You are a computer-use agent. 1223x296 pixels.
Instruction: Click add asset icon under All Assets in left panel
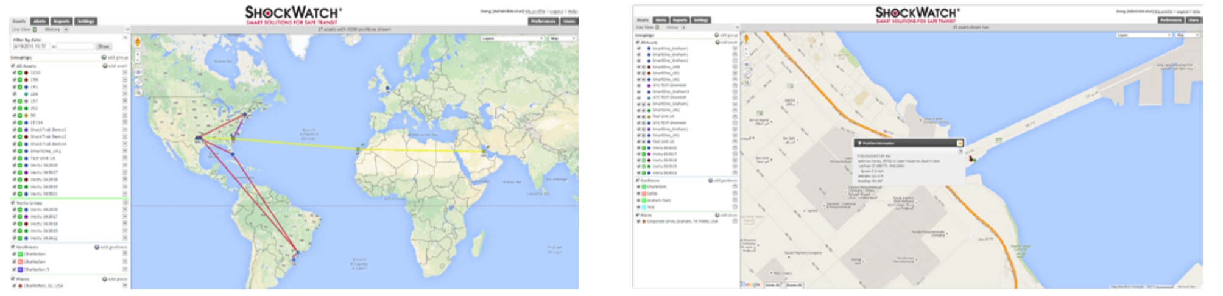click(105, 66)
